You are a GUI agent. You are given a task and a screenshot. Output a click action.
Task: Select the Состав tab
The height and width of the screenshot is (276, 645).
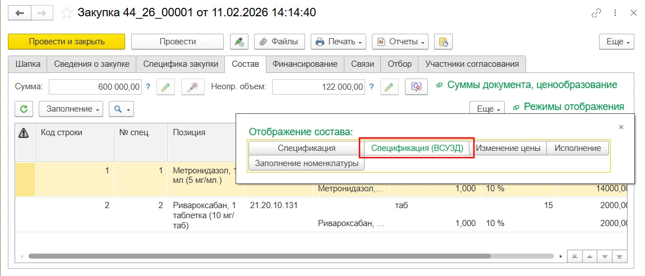pos(245,64)
